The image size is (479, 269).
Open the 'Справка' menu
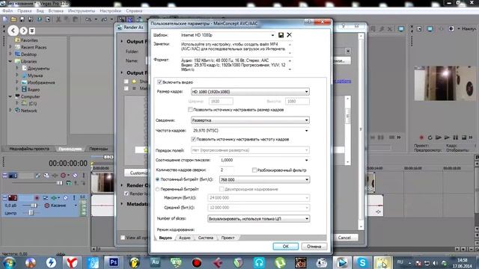134,10
